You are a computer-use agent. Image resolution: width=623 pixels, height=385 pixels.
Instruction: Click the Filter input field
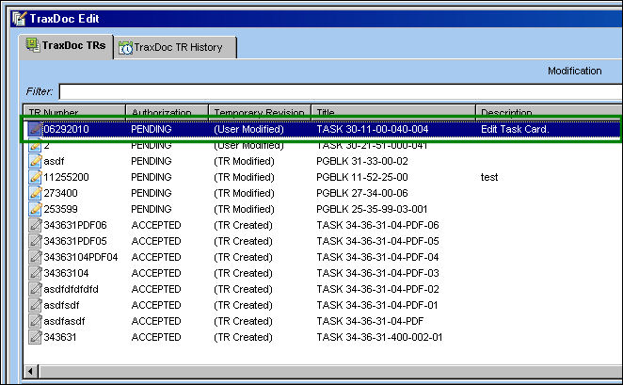(341, 91)
